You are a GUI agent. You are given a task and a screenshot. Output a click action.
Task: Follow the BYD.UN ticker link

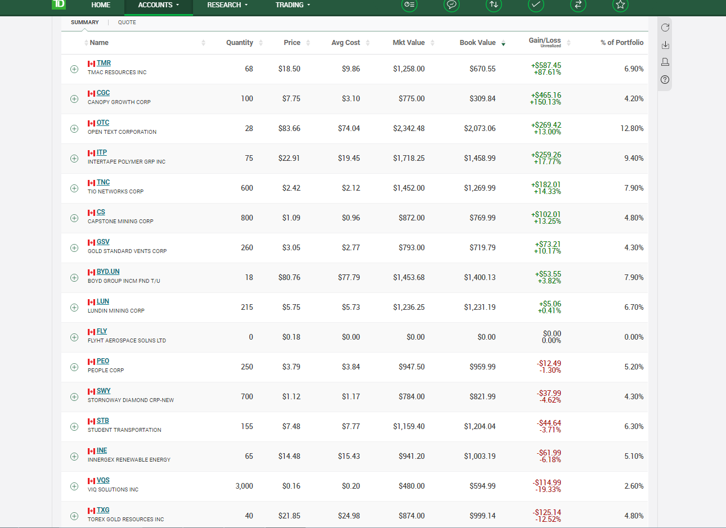pos(109,271)
